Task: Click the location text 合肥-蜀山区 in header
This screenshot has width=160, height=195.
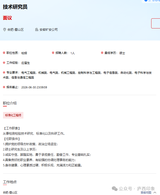Action: coord(16,30)
